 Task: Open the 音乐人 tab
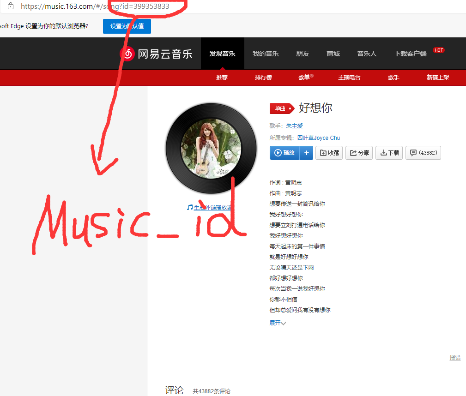coord(367,54)
